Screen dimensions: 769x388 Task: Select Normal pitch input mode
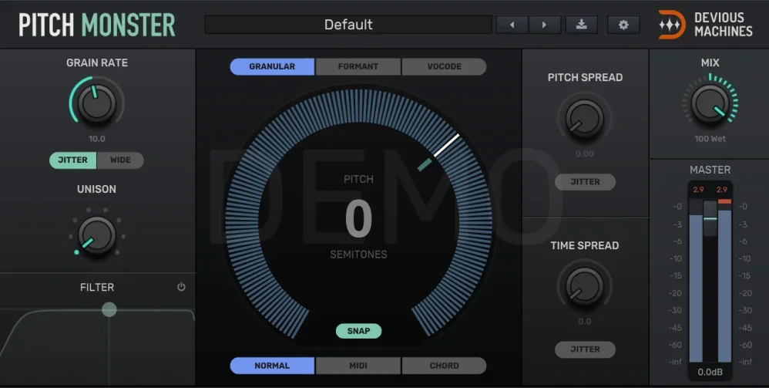point(272,366)
